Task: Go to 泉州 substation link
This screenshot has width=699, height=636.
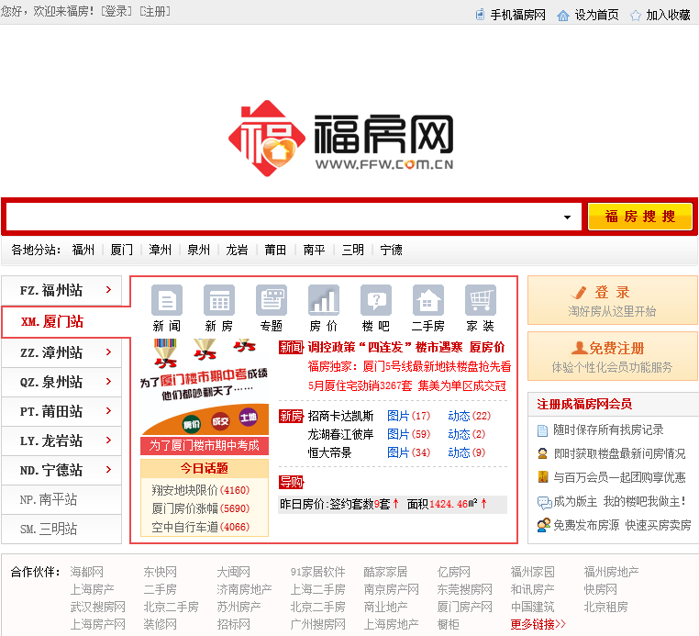Action: point(199,250)
